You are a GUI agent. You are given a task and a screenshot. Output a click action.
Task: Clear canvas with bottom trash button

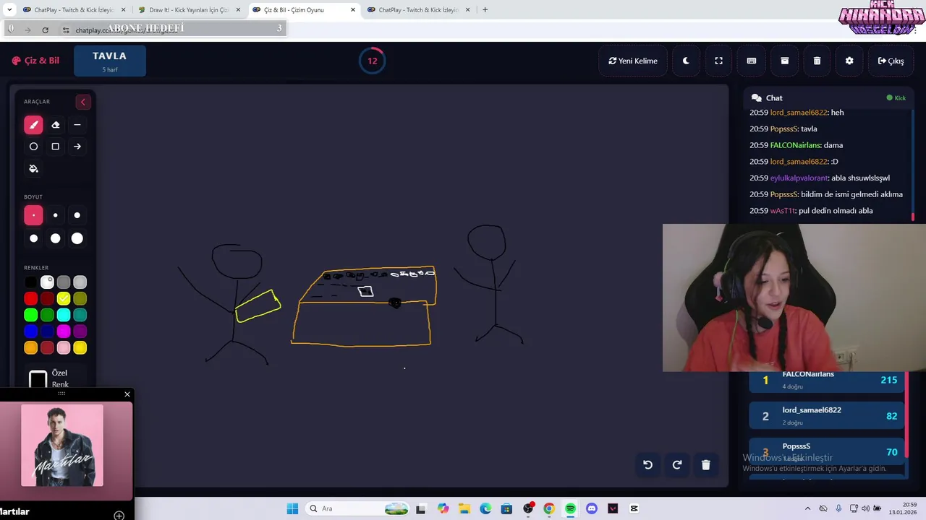706,465
